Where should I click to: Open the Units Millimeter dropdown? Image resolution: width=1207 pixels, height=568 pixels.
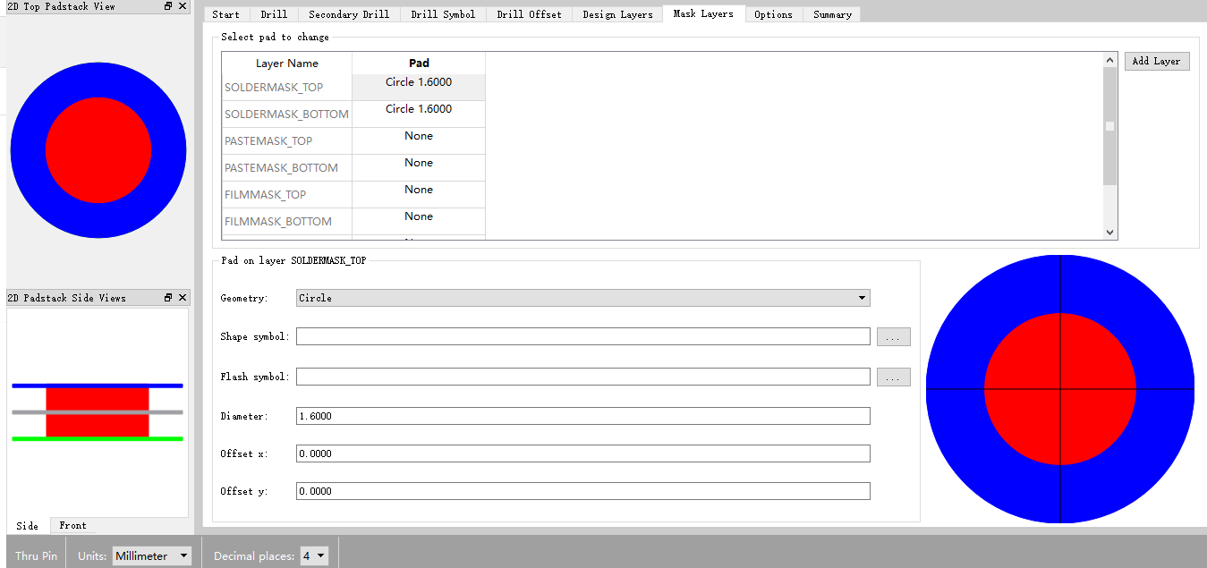point(152,555)
